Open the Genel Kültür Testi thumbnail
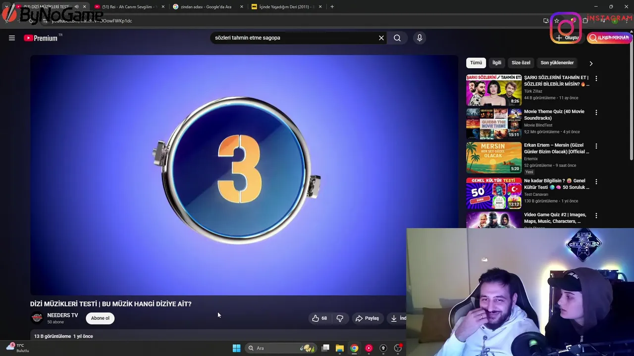The image size is (634, 356). pos(494,193)
